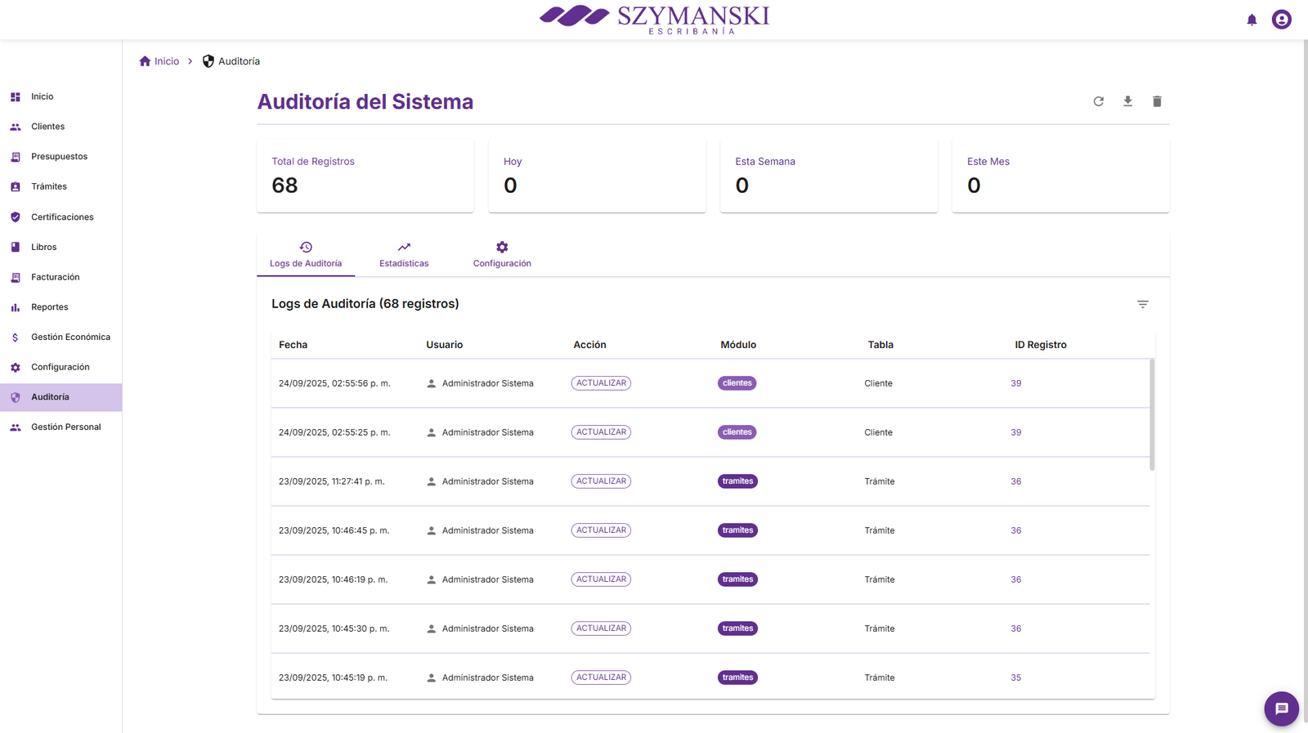The width and height of the screenshot is (1308, 733).
Task: Open the chat bubble floating button
Action: pos(1281,708)
